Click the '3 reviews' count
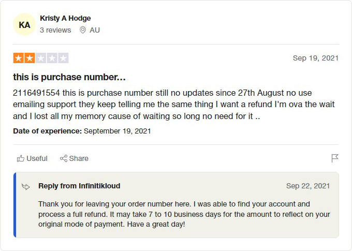 [55, 30]
